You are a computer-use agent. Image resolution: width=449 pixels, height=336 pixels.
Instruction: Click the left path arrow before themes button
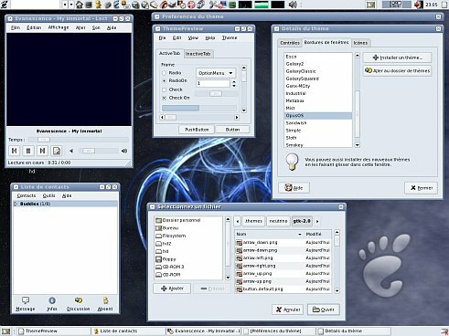238,221
